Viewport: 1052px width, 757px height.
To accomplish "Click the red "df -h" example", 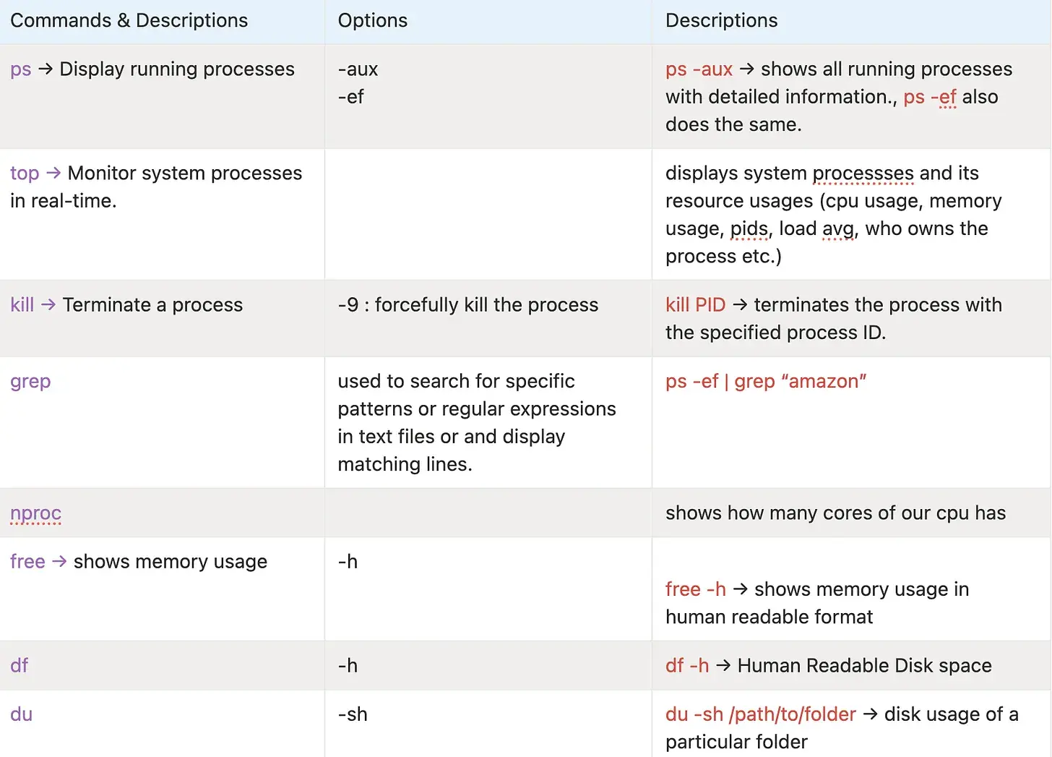I will click(687, 666).
